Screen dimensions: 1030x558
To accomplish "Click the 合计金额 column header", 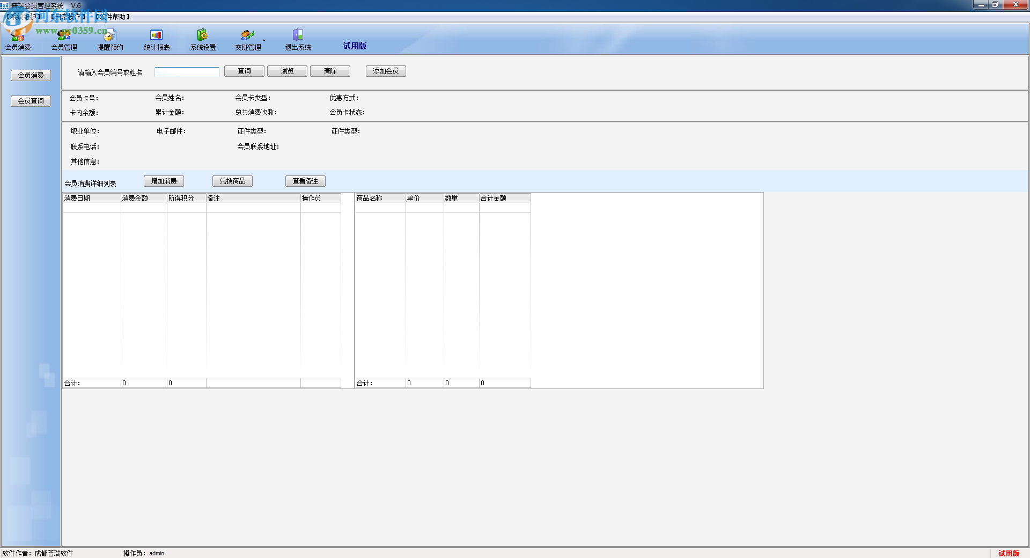I will (505, 198).
